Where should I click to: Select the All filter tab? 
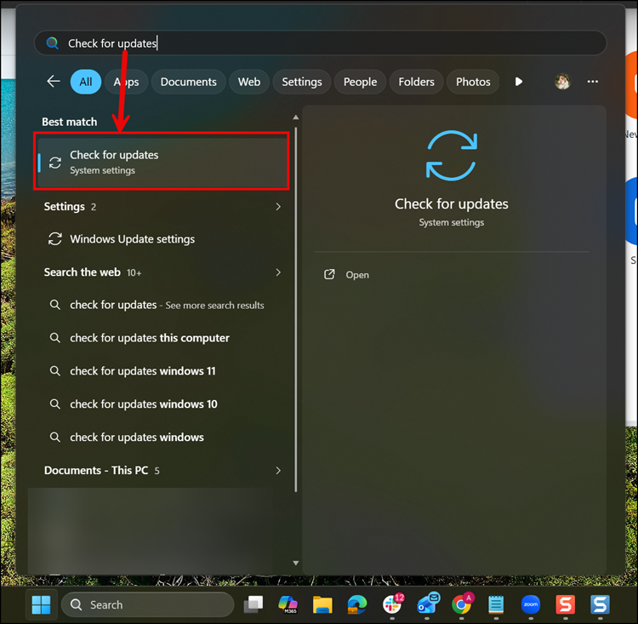(86, 82)
